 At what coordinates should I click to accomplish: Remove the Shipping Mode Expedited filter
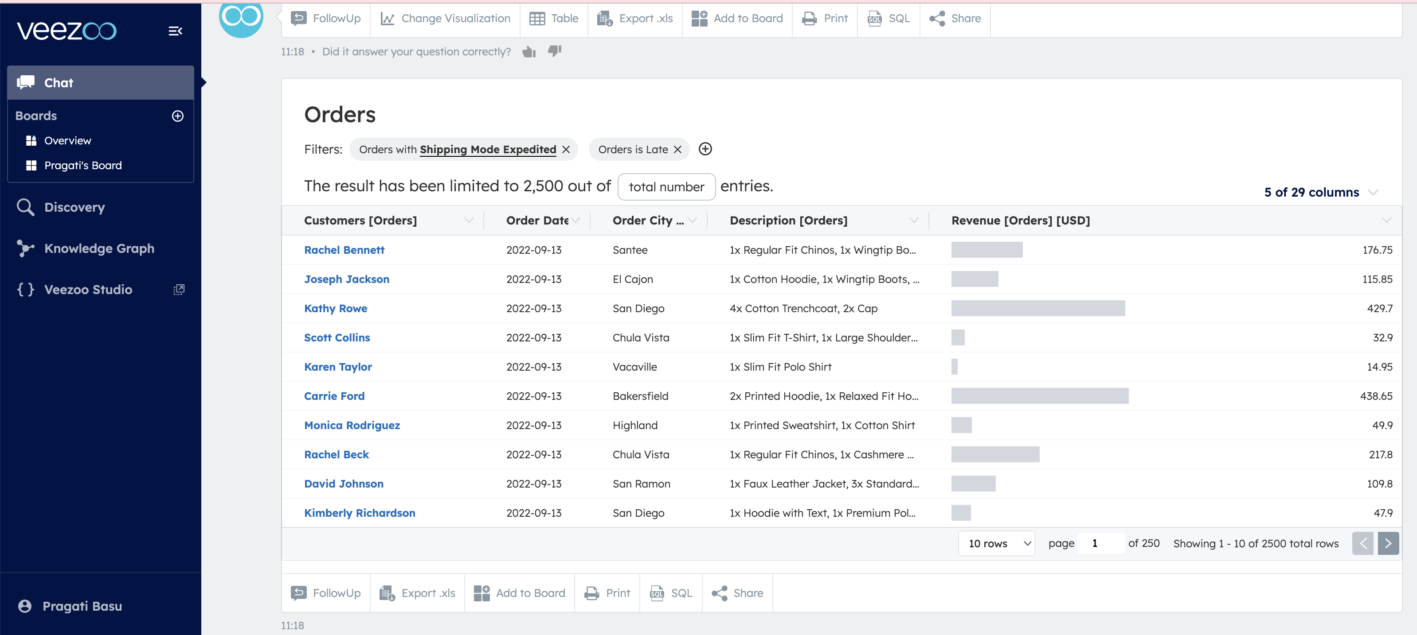click(566, 149)
